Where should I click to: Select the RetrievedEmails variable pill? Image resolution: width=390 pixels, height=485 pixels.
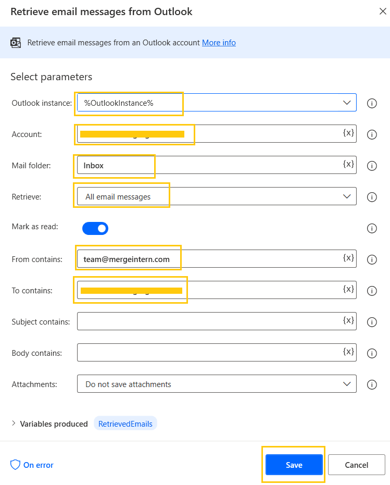pos(125,424)
